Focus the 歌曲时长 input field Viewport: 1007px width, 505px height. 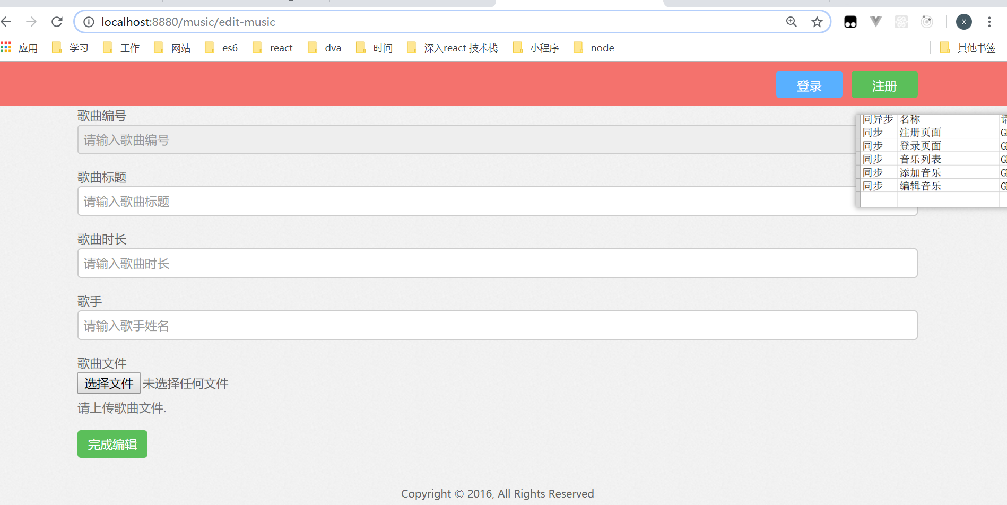(497, 263)
